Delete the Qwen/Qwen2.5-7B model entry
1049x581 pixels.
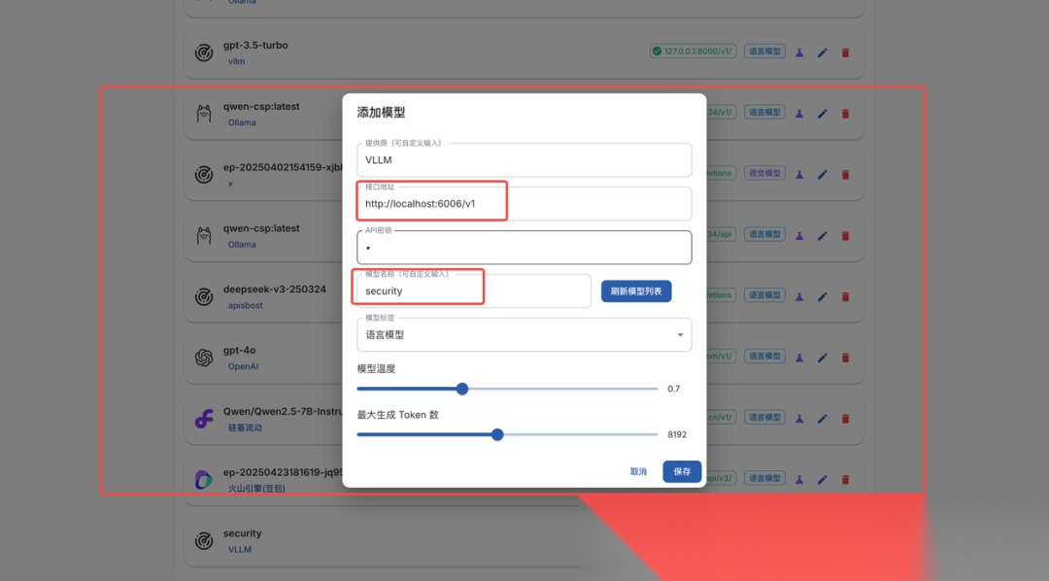click(845, 418)
